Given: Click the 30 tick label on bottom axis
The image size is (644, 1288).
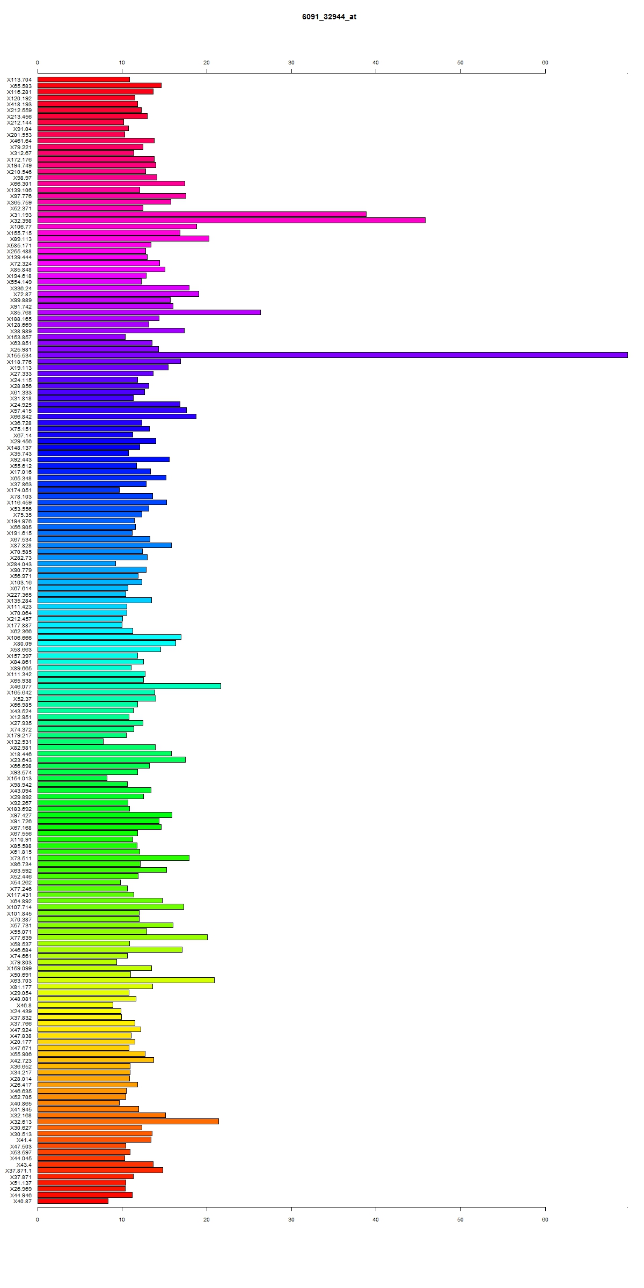Looking at the screenshot, I should [291, 1220].
